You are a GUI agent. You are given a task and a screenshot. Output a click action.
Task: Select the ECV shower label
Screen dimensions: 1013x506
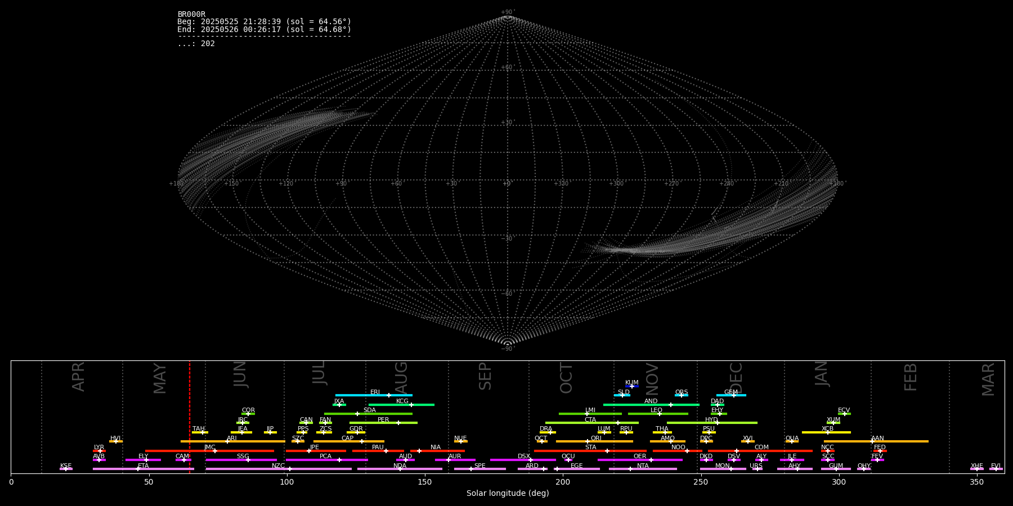(x=844, y=410)
